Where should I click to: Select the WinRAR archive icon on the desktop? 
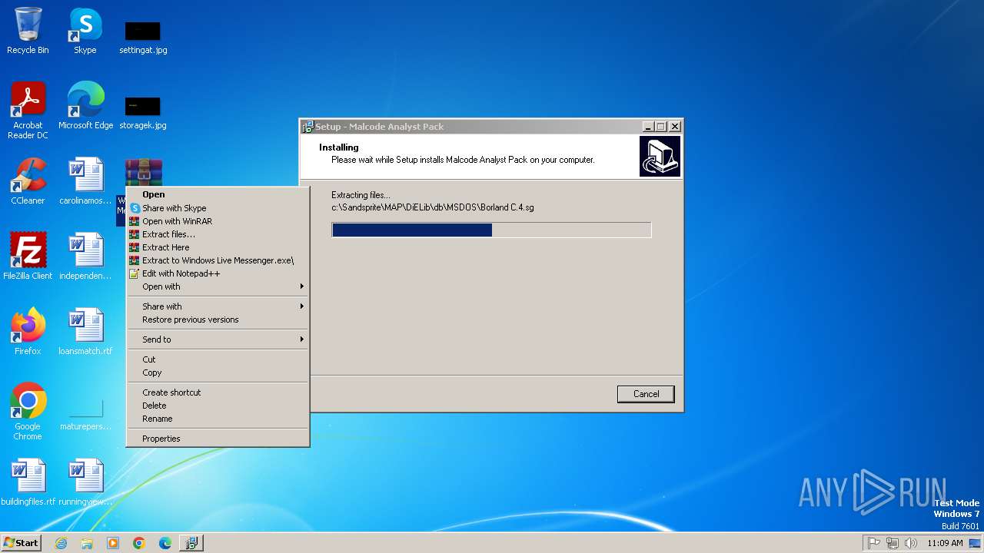(144, 172)
